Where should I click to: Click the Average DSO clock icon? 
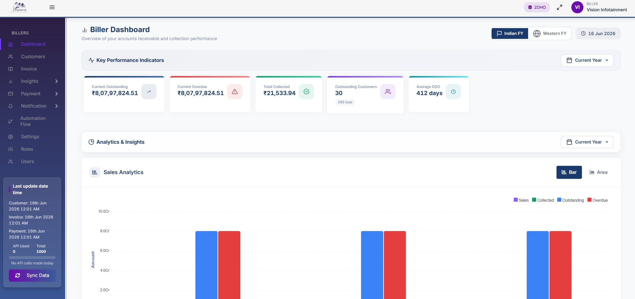[453, 92]
